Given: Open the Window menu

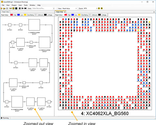Looking at the screenshot, I should [x=32, y=5].
